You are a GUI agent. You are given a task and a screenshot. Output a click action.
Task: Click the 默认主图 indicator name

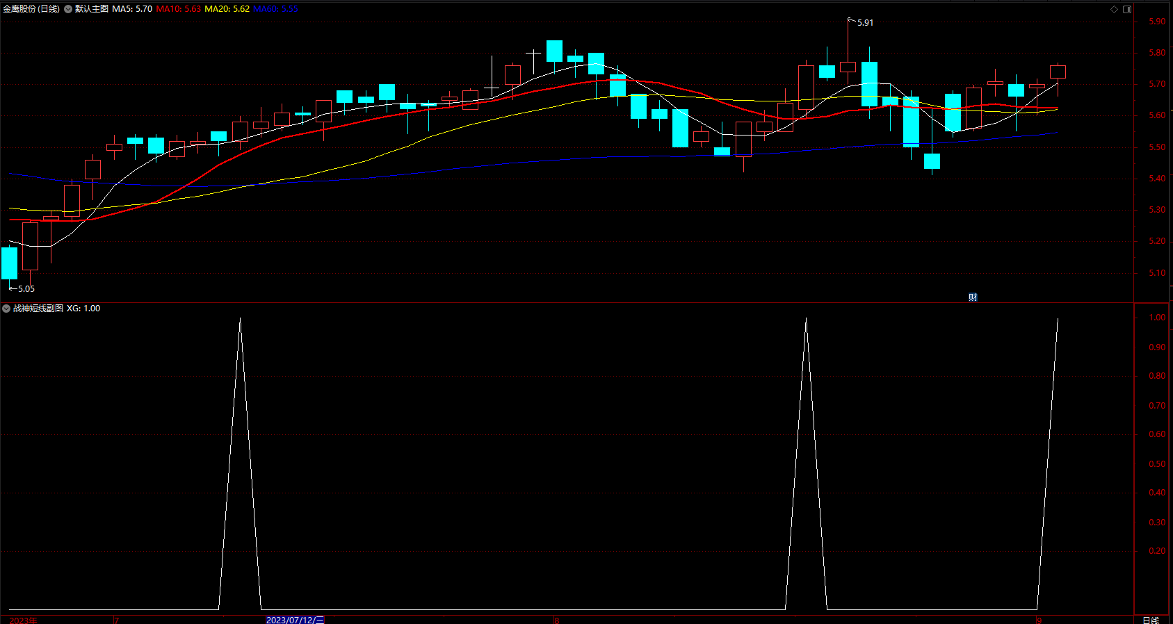[92, 9]
